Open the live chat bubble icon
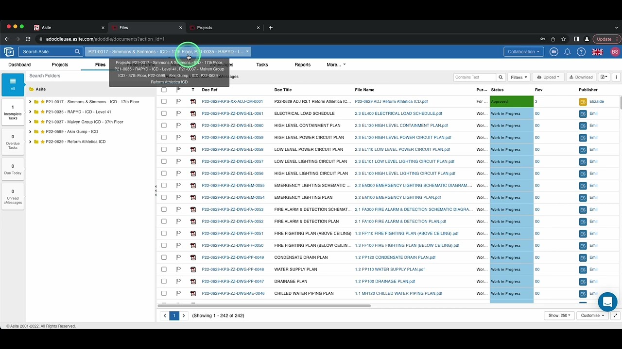The width and height of the screenshot is (622, 349). coord(607,302)
